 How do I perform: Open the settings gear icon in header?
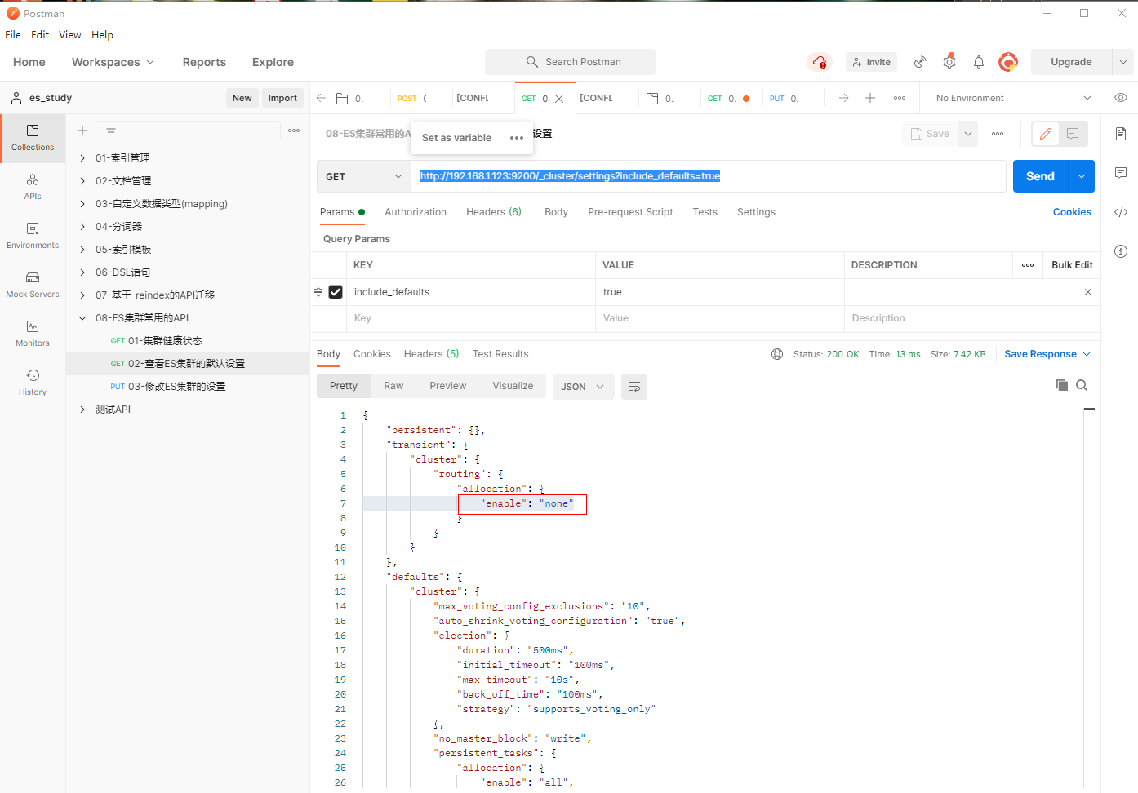tap(949, 62)
